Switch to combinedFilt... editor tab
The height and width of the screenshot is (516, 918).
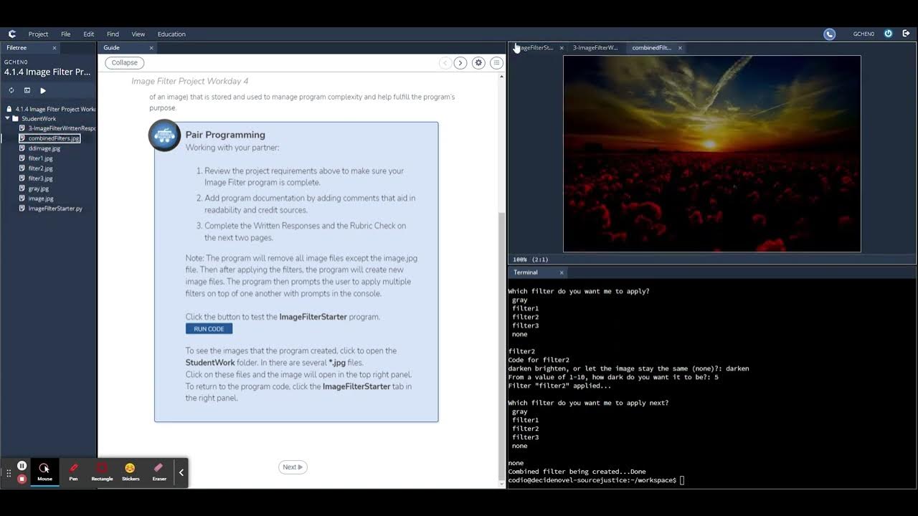point(651,48)
